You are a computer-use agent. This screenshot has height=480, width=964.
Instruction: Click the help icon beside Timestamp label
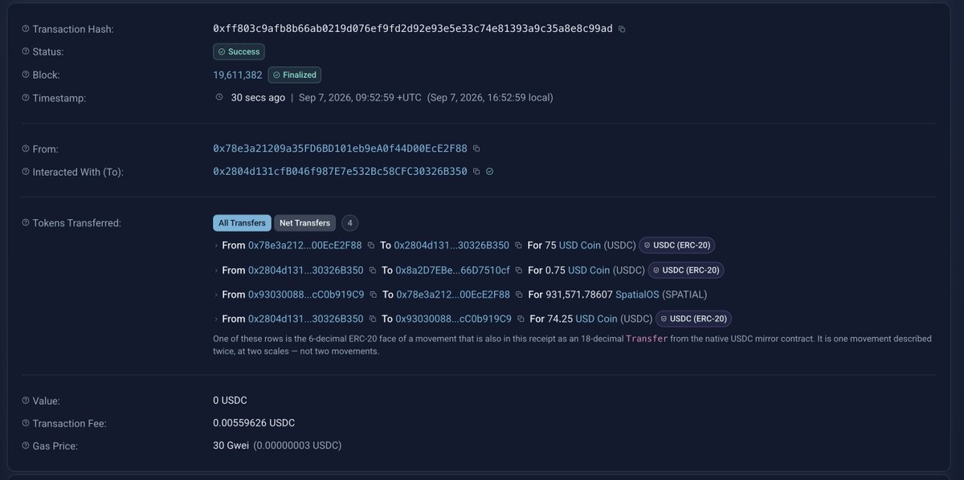tap(25, 98)
